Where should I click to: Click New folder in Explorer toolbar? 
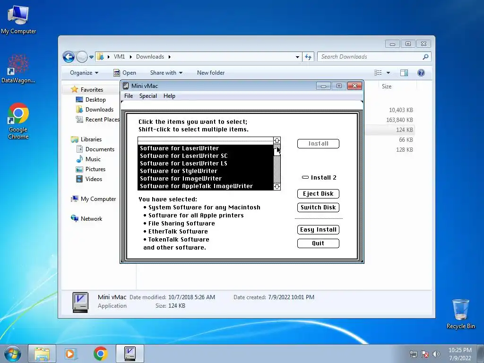click(211, 73)
